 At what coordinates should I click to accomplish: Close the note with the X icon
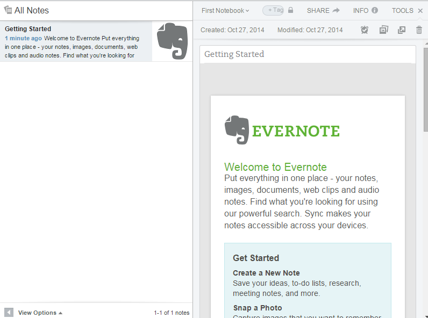[x=420, y=11]
